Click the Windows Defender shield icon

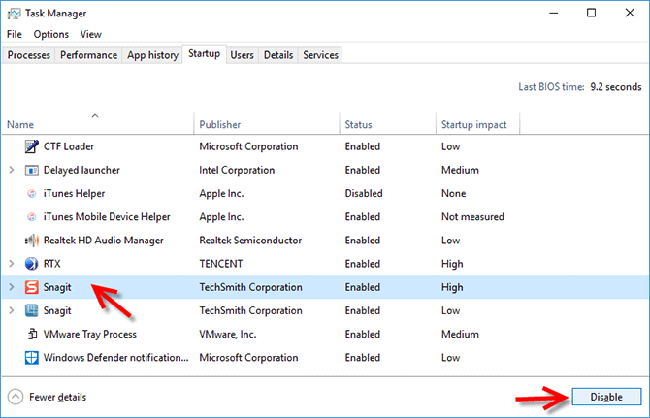[x=31, y=358]
